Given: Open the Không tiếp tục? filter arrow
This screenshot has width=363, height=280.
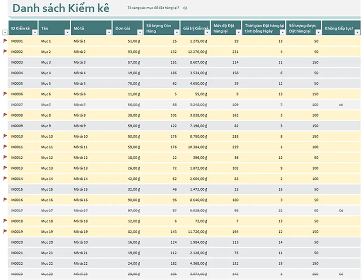Looking at the screenshot, I should click(x=357, y=32).
